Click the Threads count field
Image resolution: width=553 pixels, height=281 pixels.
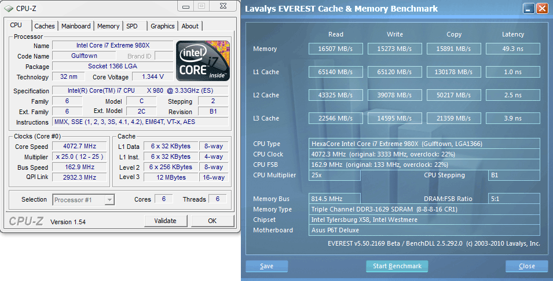click(x=218, y=199)
